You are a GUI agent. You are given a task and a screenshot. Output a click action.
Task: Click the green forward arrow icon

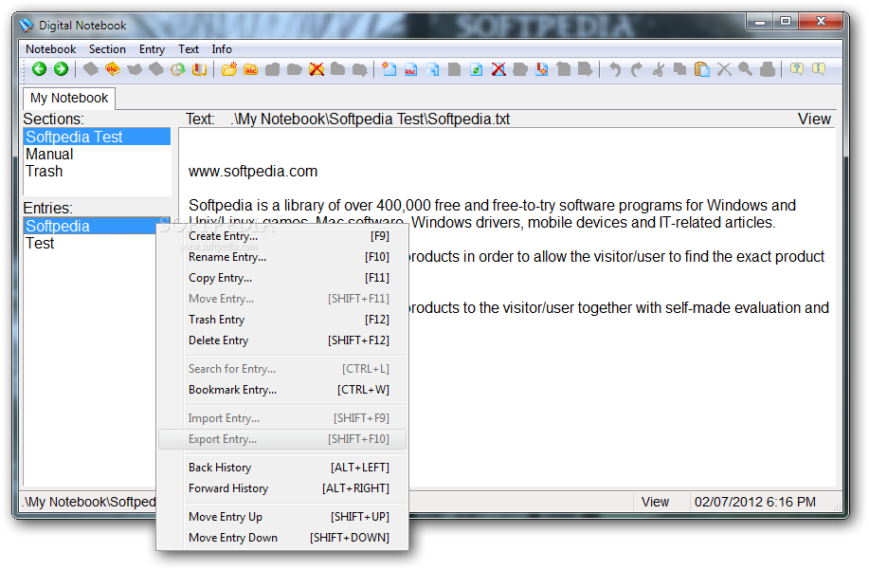click(61, 69)
